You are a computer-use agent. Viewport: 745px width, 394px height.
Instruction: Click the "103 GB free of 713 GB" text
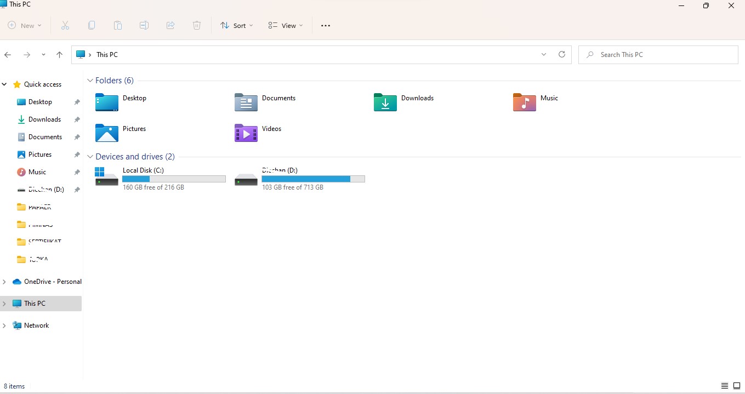(293, 187)
